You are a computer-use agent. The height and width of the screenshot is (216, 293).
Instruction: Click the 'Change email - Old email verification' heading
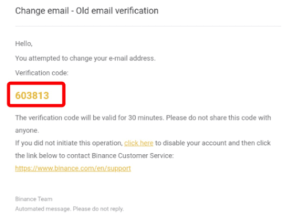(x=87, y=11)
